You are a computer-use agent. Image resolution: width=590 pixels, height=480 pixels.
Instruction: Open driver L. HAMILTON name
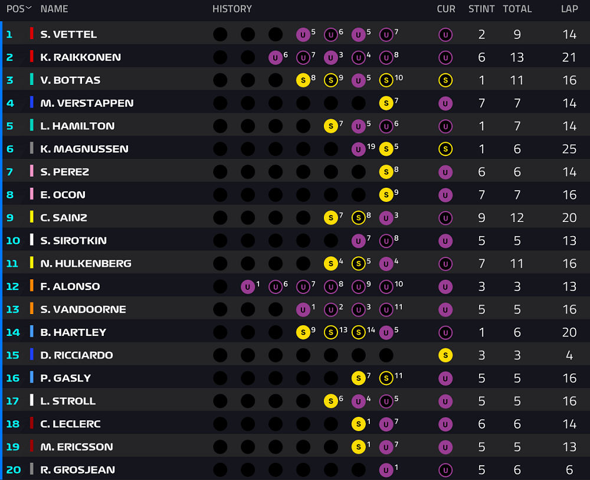pos(77,126)
